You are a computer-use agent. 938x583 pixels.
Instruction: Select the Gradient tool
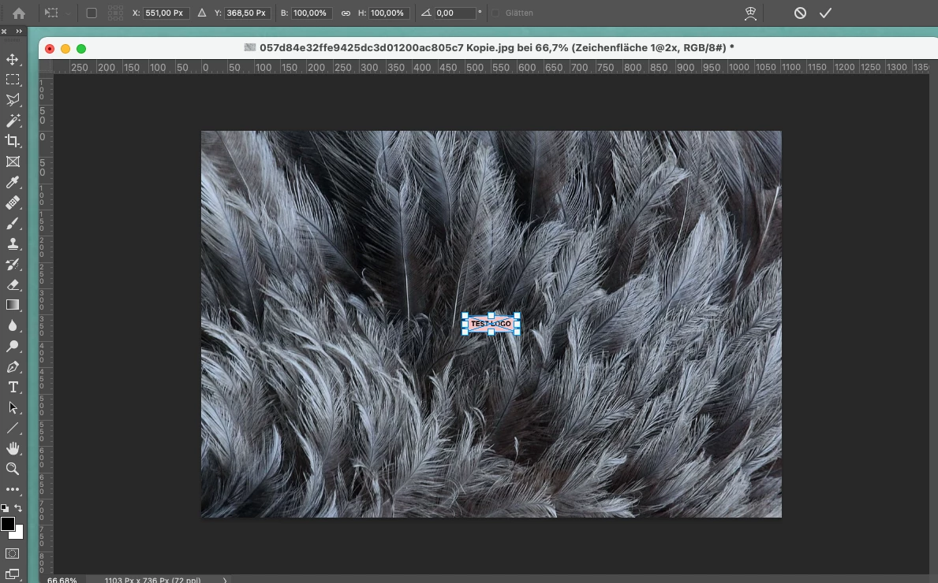pyautogui.click(x=13, y=305)
